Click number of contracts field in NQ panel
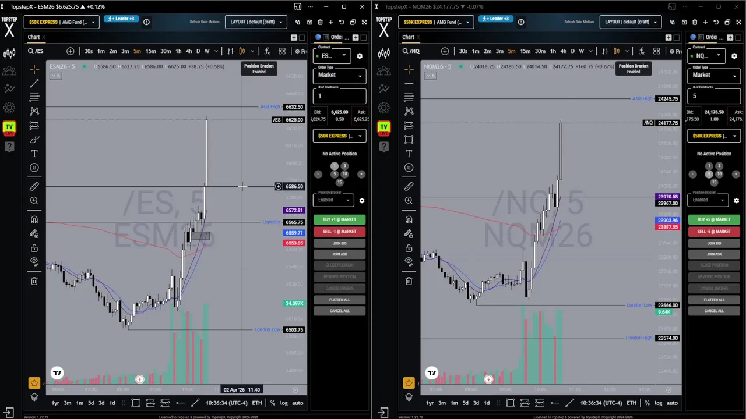This screenshot has width=746, height=419. coord(714,96)
